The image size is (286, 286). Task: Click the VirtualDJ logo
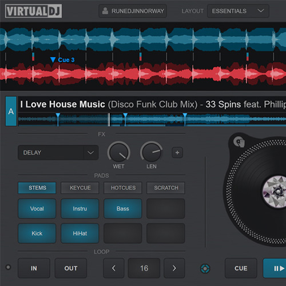[x=33, y=11]
